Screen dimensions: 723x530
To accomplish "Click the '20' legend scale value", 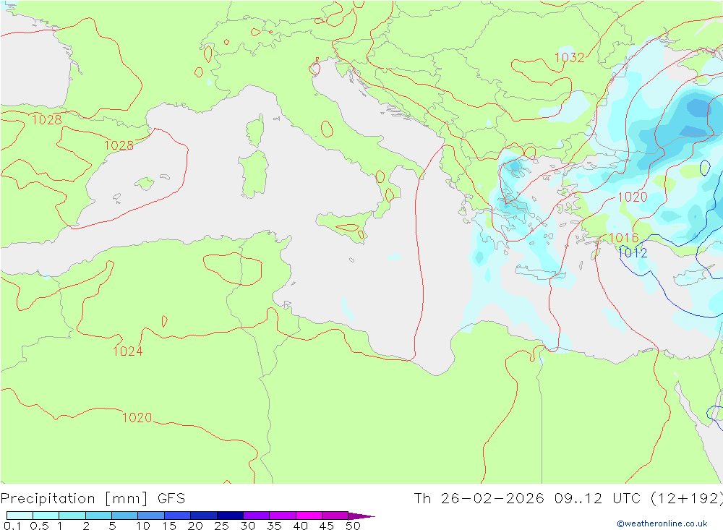I will (x=195, y=526).
